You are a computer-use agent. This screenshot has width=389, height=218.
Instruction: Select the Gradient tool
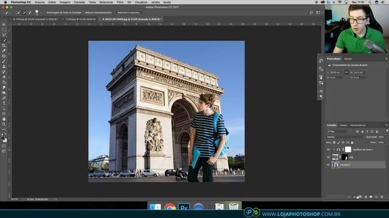[4, 82]
